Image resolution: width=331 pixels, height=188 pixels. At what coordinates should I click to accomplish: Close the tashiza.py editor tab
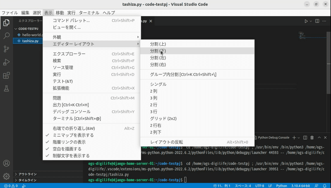pyautogui.click(x=151, y=21)
